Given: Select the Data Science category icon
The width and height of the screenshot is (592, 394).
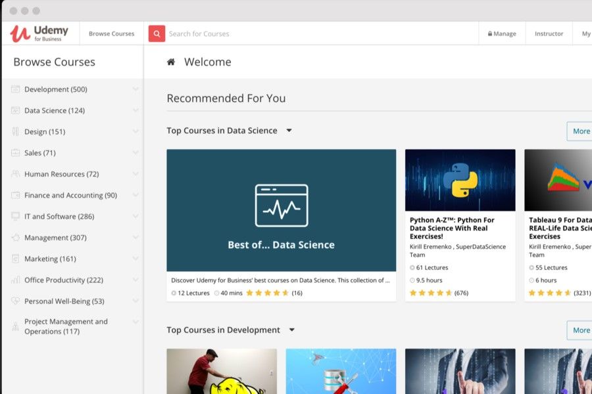Looking at the screenshot, I should [14, 110].
